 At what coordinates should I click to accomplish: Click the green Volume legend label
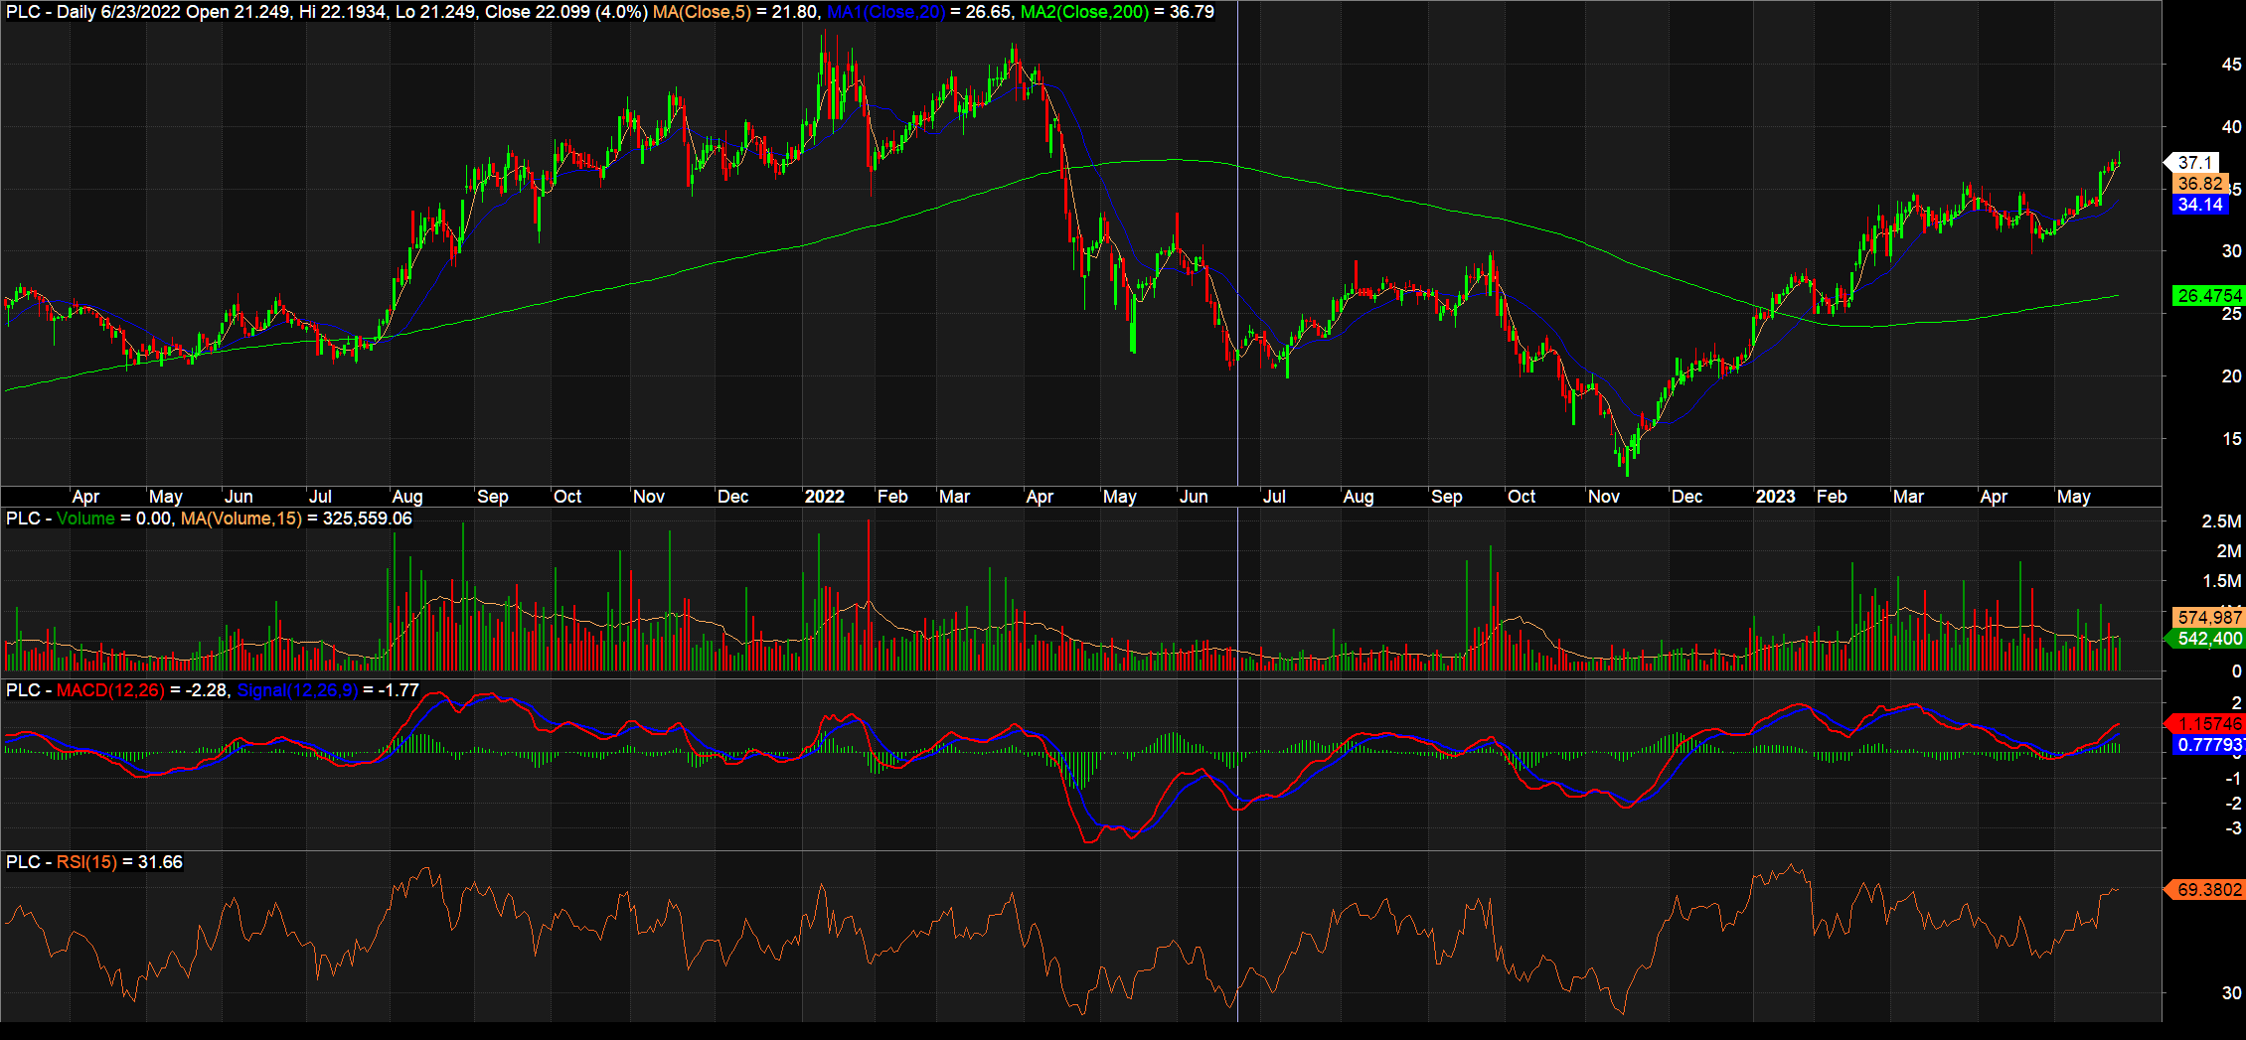click(85, 519)
